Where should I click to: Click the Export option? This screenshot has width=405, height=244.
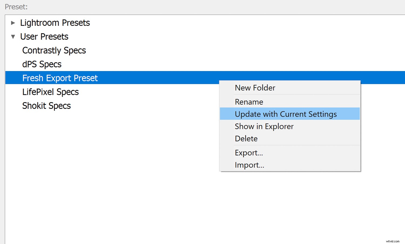point(249,152)
